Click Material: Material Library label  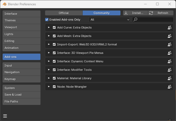pyautogui.click(x=74, y=78)
